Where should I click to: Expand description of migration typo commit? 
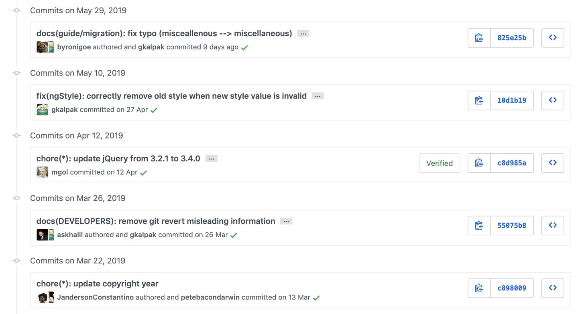coord(303,34)
